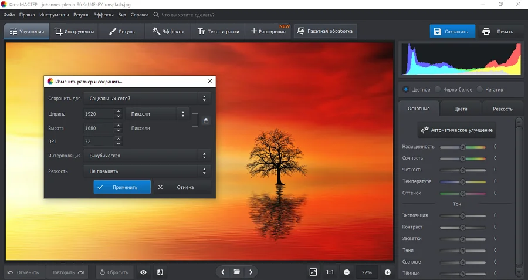Zoom out with the minus icon
Viewport: 528px width, 280px height.
click(347, 272)
